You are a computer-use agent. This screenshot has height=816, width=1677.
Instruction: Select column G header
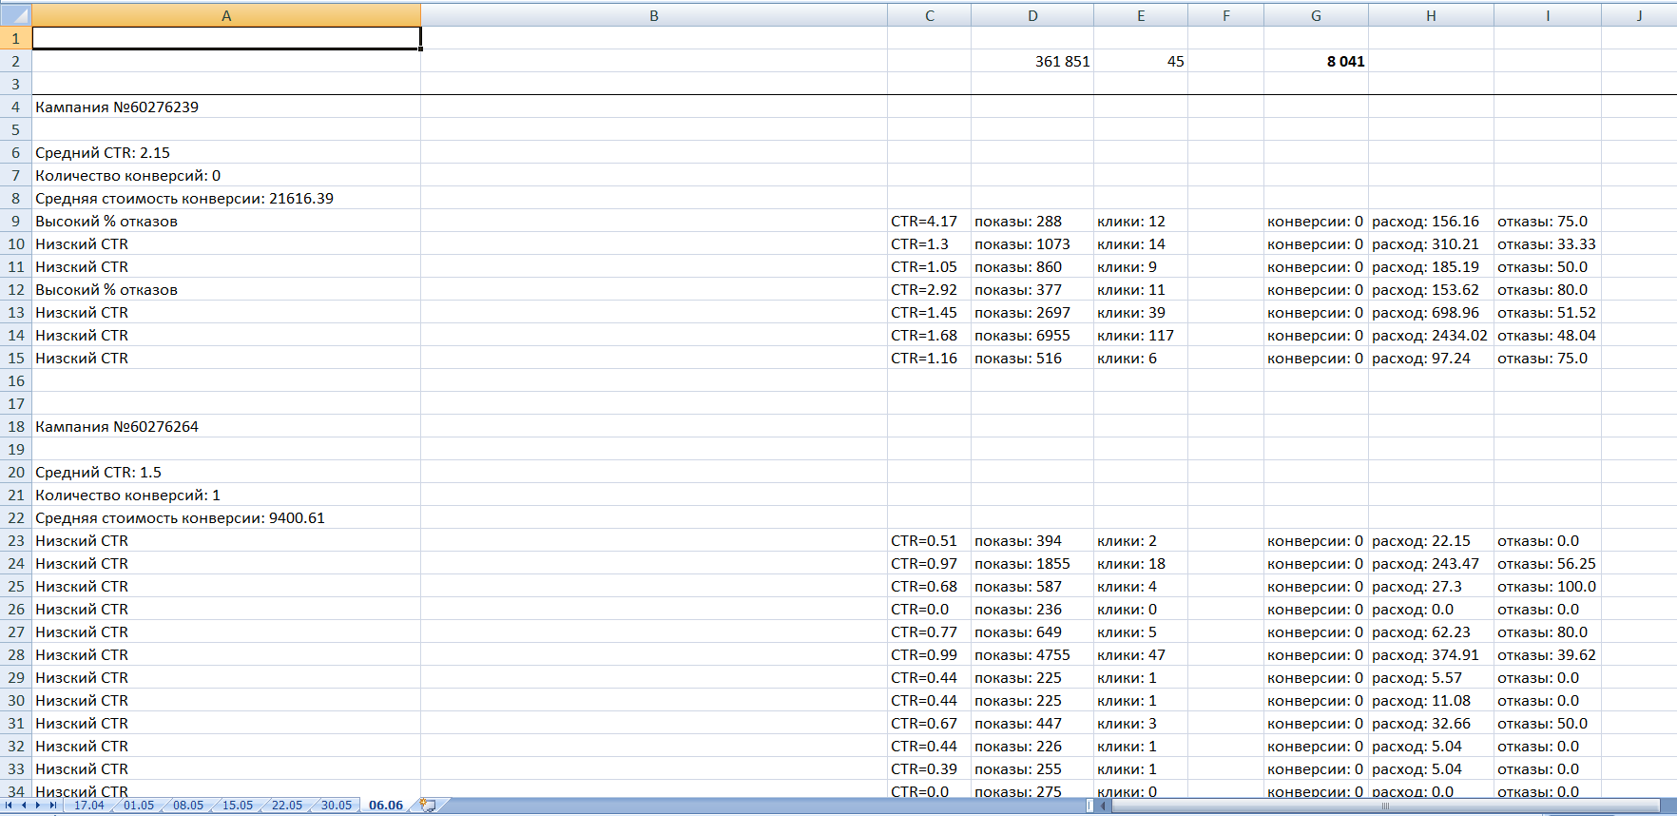1316,15
